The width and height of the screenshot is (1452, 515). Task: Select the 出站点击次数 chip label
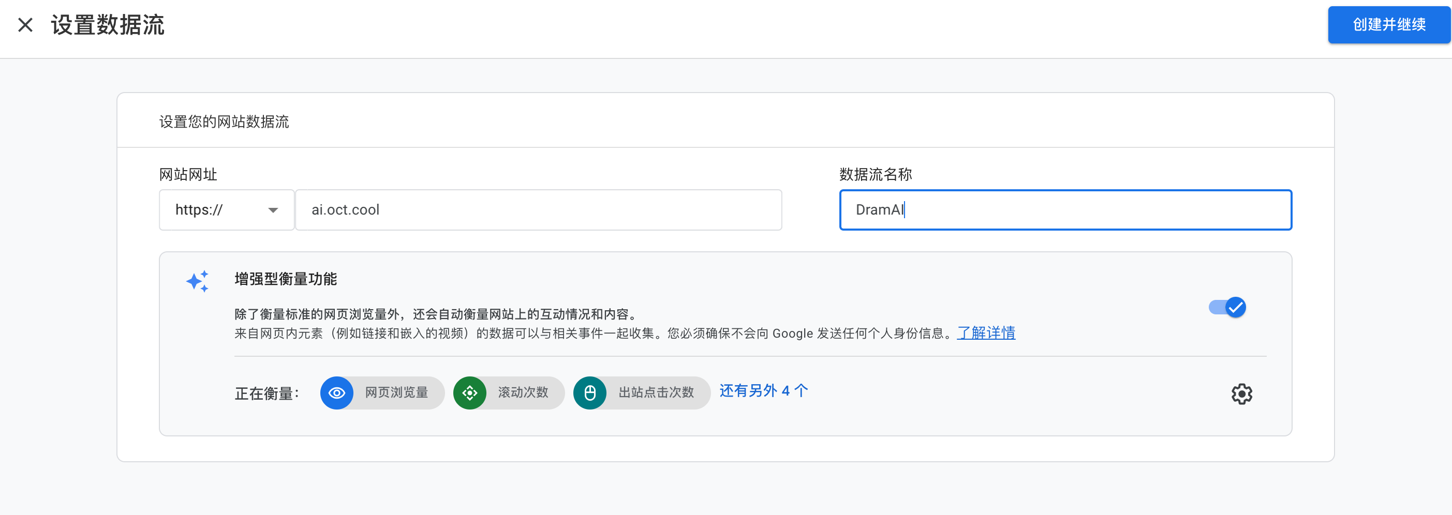point(656,393)
